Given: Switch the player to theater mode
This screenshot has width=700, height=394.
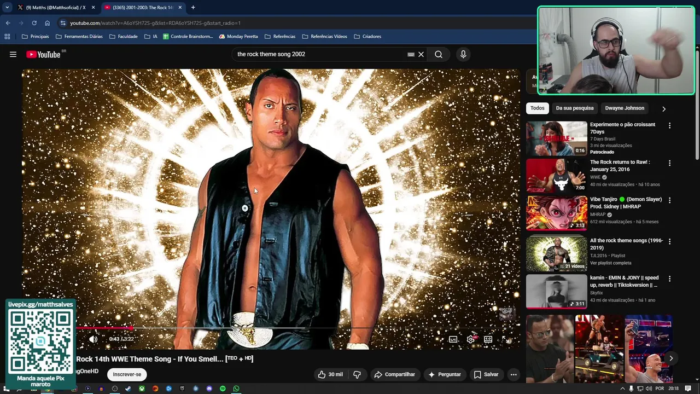Looking at the screenshot, I should [488, 339].
